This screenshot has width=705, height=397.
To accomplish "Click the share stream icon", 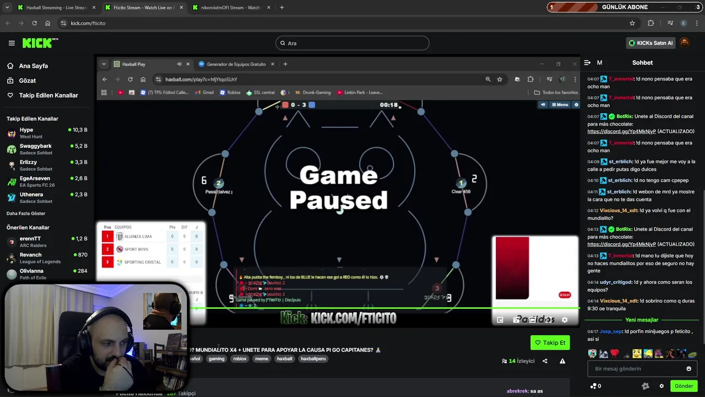I will [545, 361].
